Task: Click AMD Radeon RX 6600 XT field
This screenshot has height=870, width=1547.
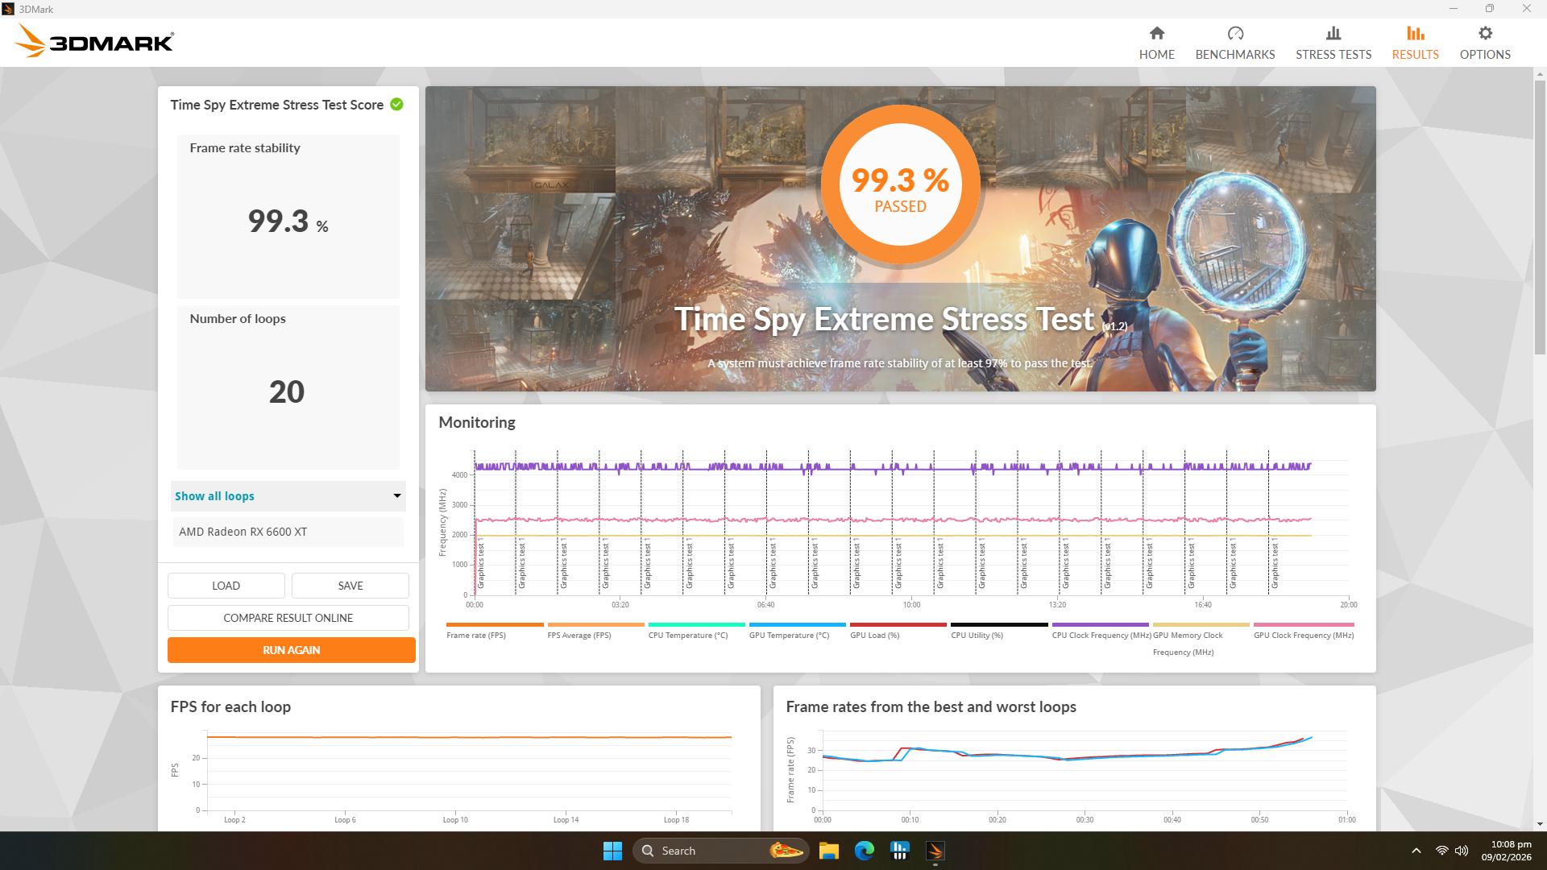Action: click(x=288, y=532)
